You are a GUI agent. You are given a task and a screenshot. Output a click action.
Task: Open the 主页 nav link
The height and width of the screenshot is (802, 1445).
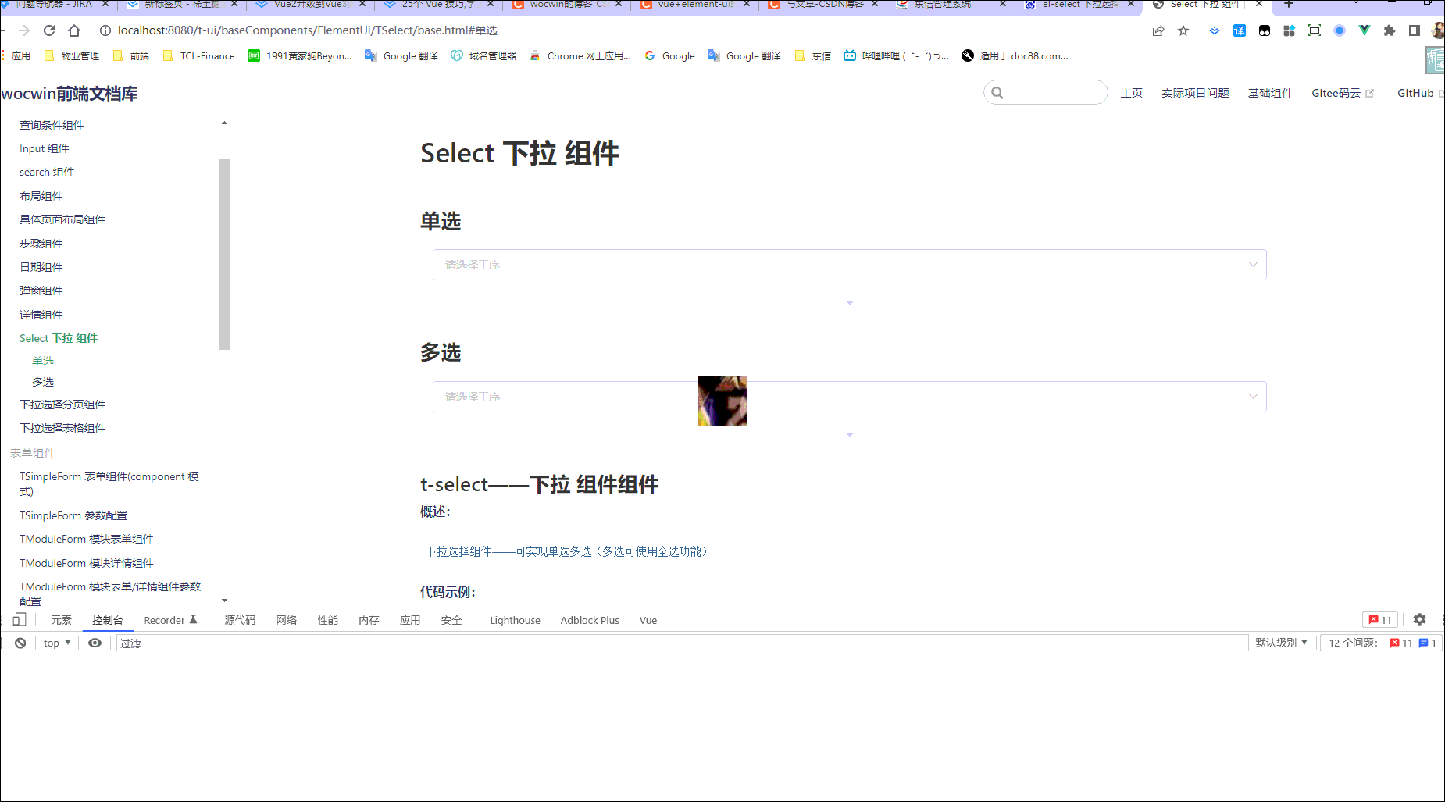pos(1131,93)
